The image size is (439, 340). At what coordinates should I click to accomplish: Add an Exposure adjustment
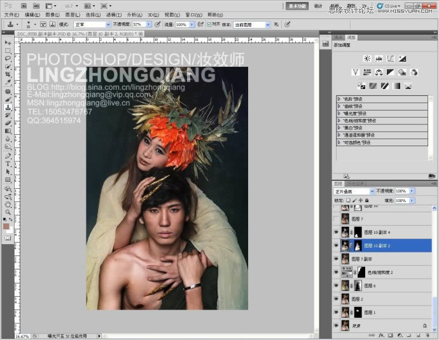point(402,58)
